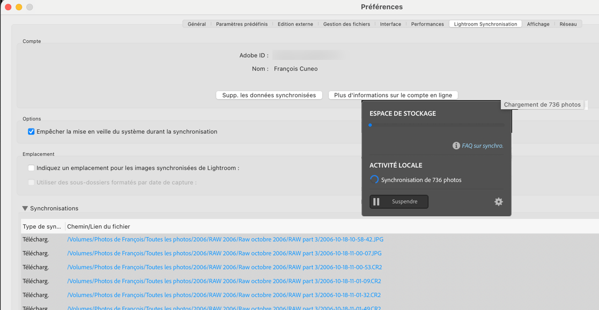Enable a location for synchronized Lightroom images
The image size is (599, 310).
point(31,168)
